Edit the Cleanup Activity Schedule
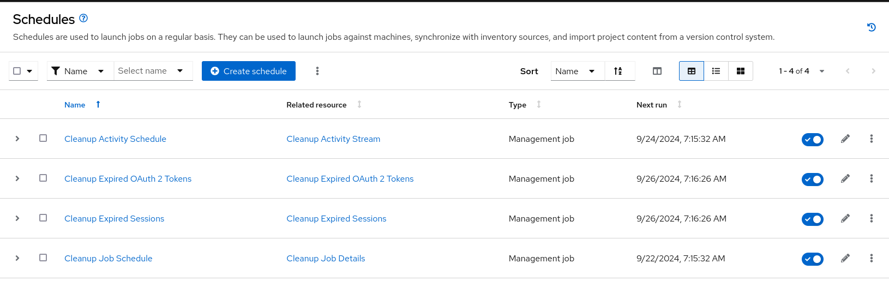The width and height of the screenshot is (889, 287). pos(845,139)
